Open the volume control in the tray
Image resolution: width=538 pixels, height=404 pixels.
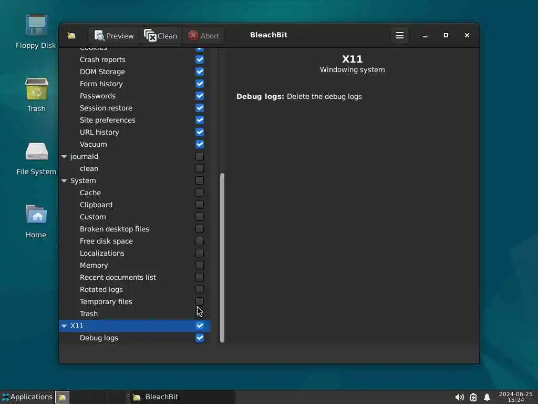click(459, 397)
